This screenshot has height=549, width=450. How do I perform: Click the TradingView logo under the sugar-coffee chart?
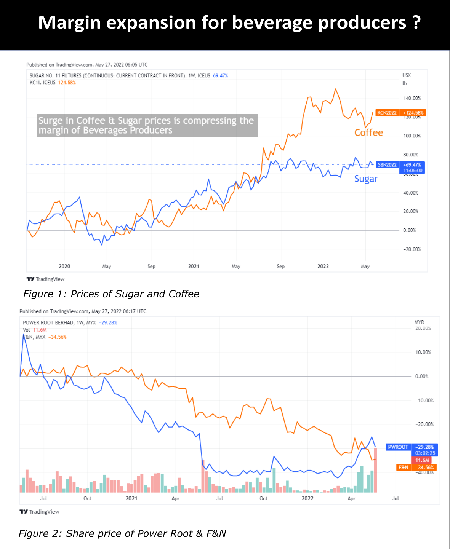[x=45, y=279]
